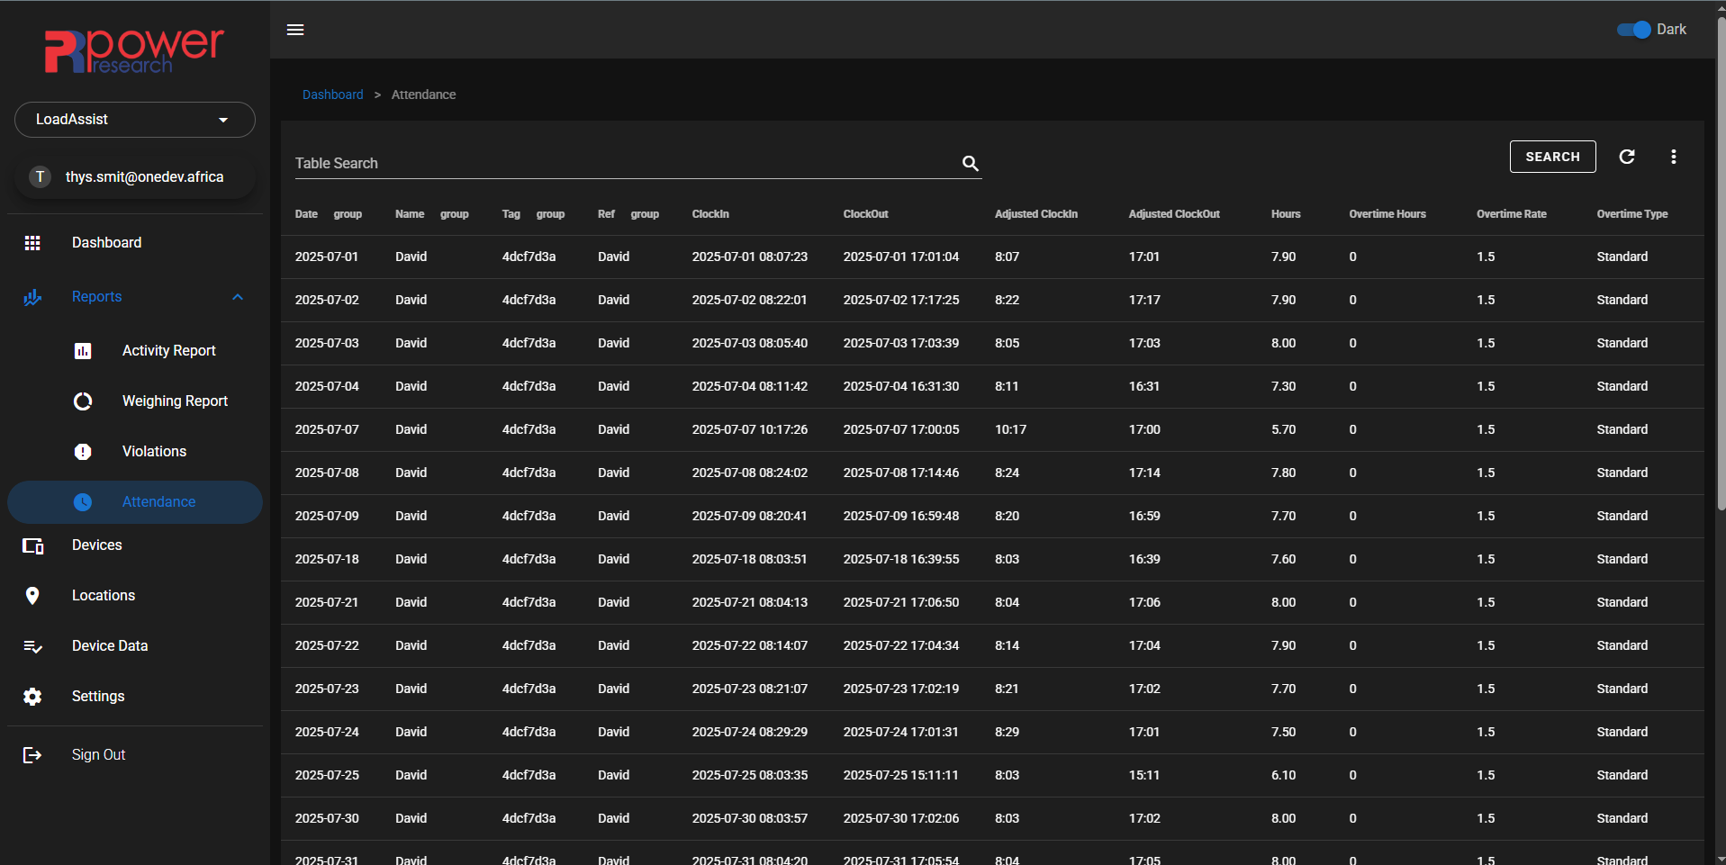Click the Violations exclamation icon
The height and width of the screenshot is (865, 1726).
pos(83,452)
